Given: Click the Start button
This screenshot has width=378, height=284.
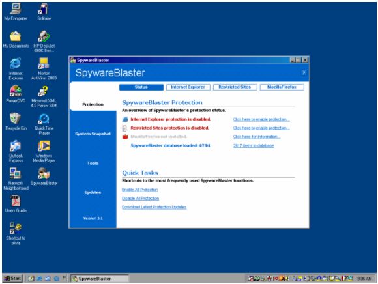Looking at the screenshot, I should pyautogui.click(x=12, y=278).
